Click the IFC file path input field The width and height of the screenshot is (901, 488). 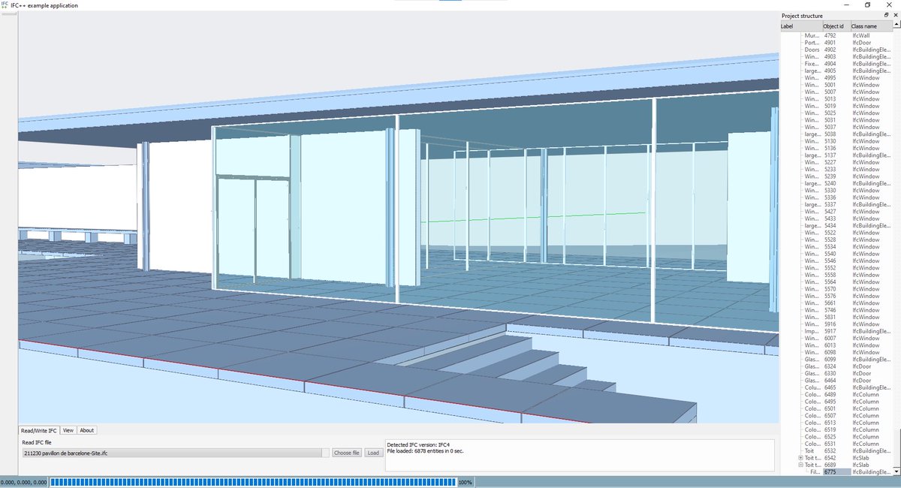(x=176, y=453)
